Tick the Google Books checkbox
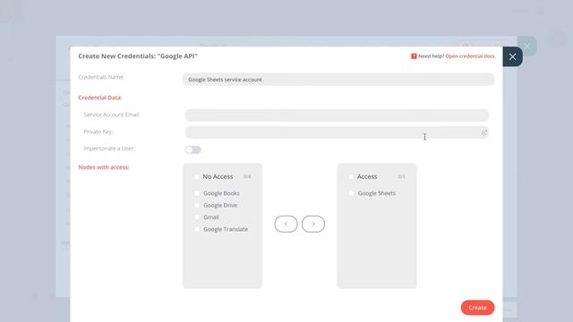 pos(197,193)
